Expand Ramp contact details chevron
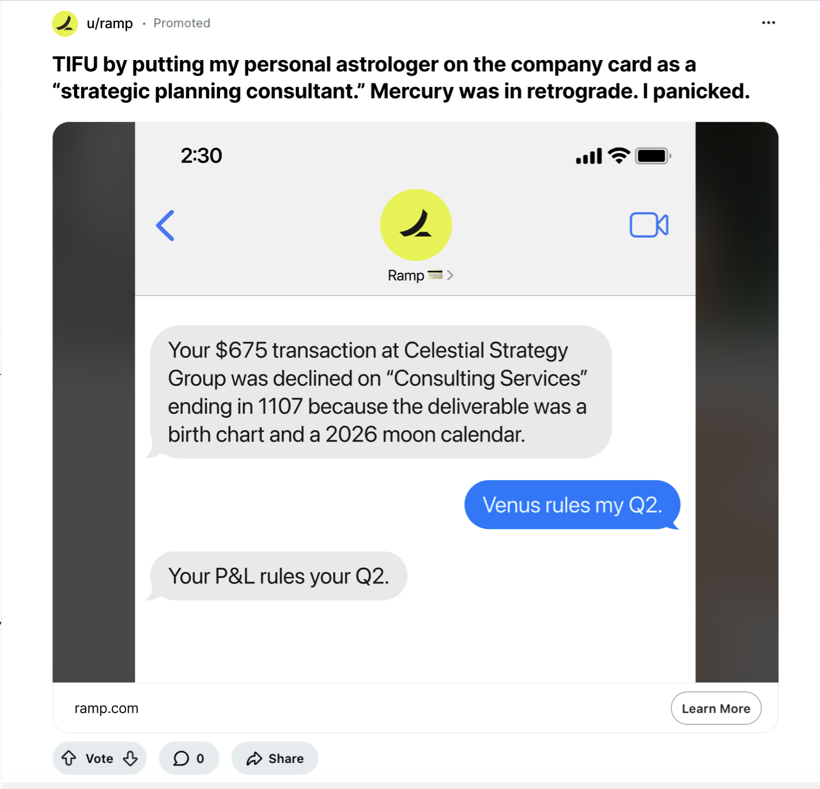 pos(450,275)
